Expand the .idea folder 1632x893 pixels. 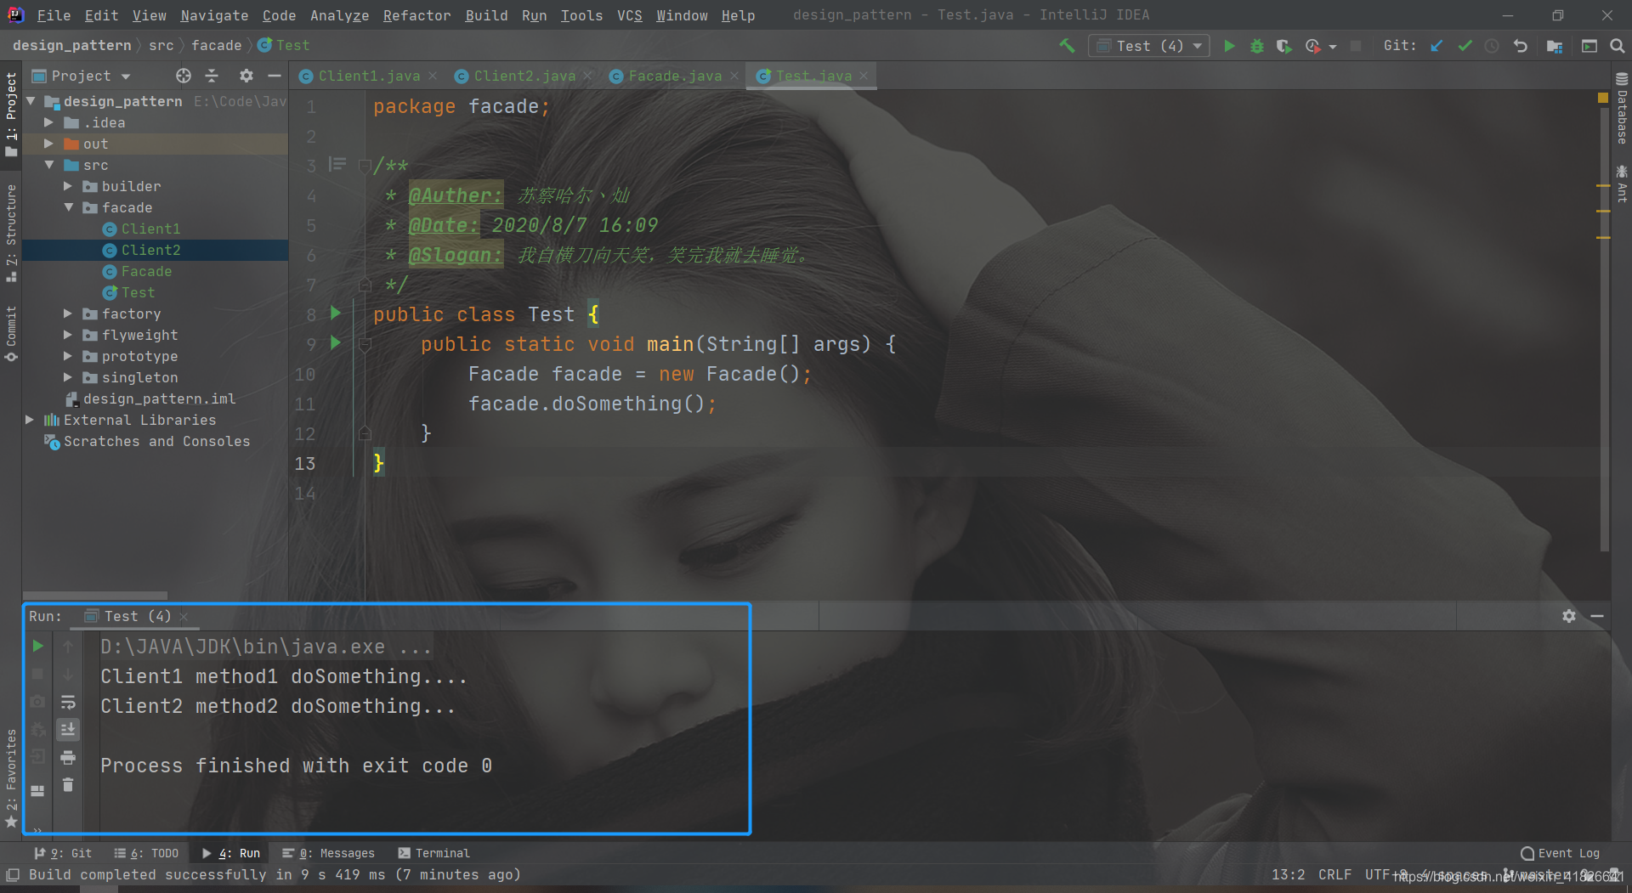pos(49,122)
